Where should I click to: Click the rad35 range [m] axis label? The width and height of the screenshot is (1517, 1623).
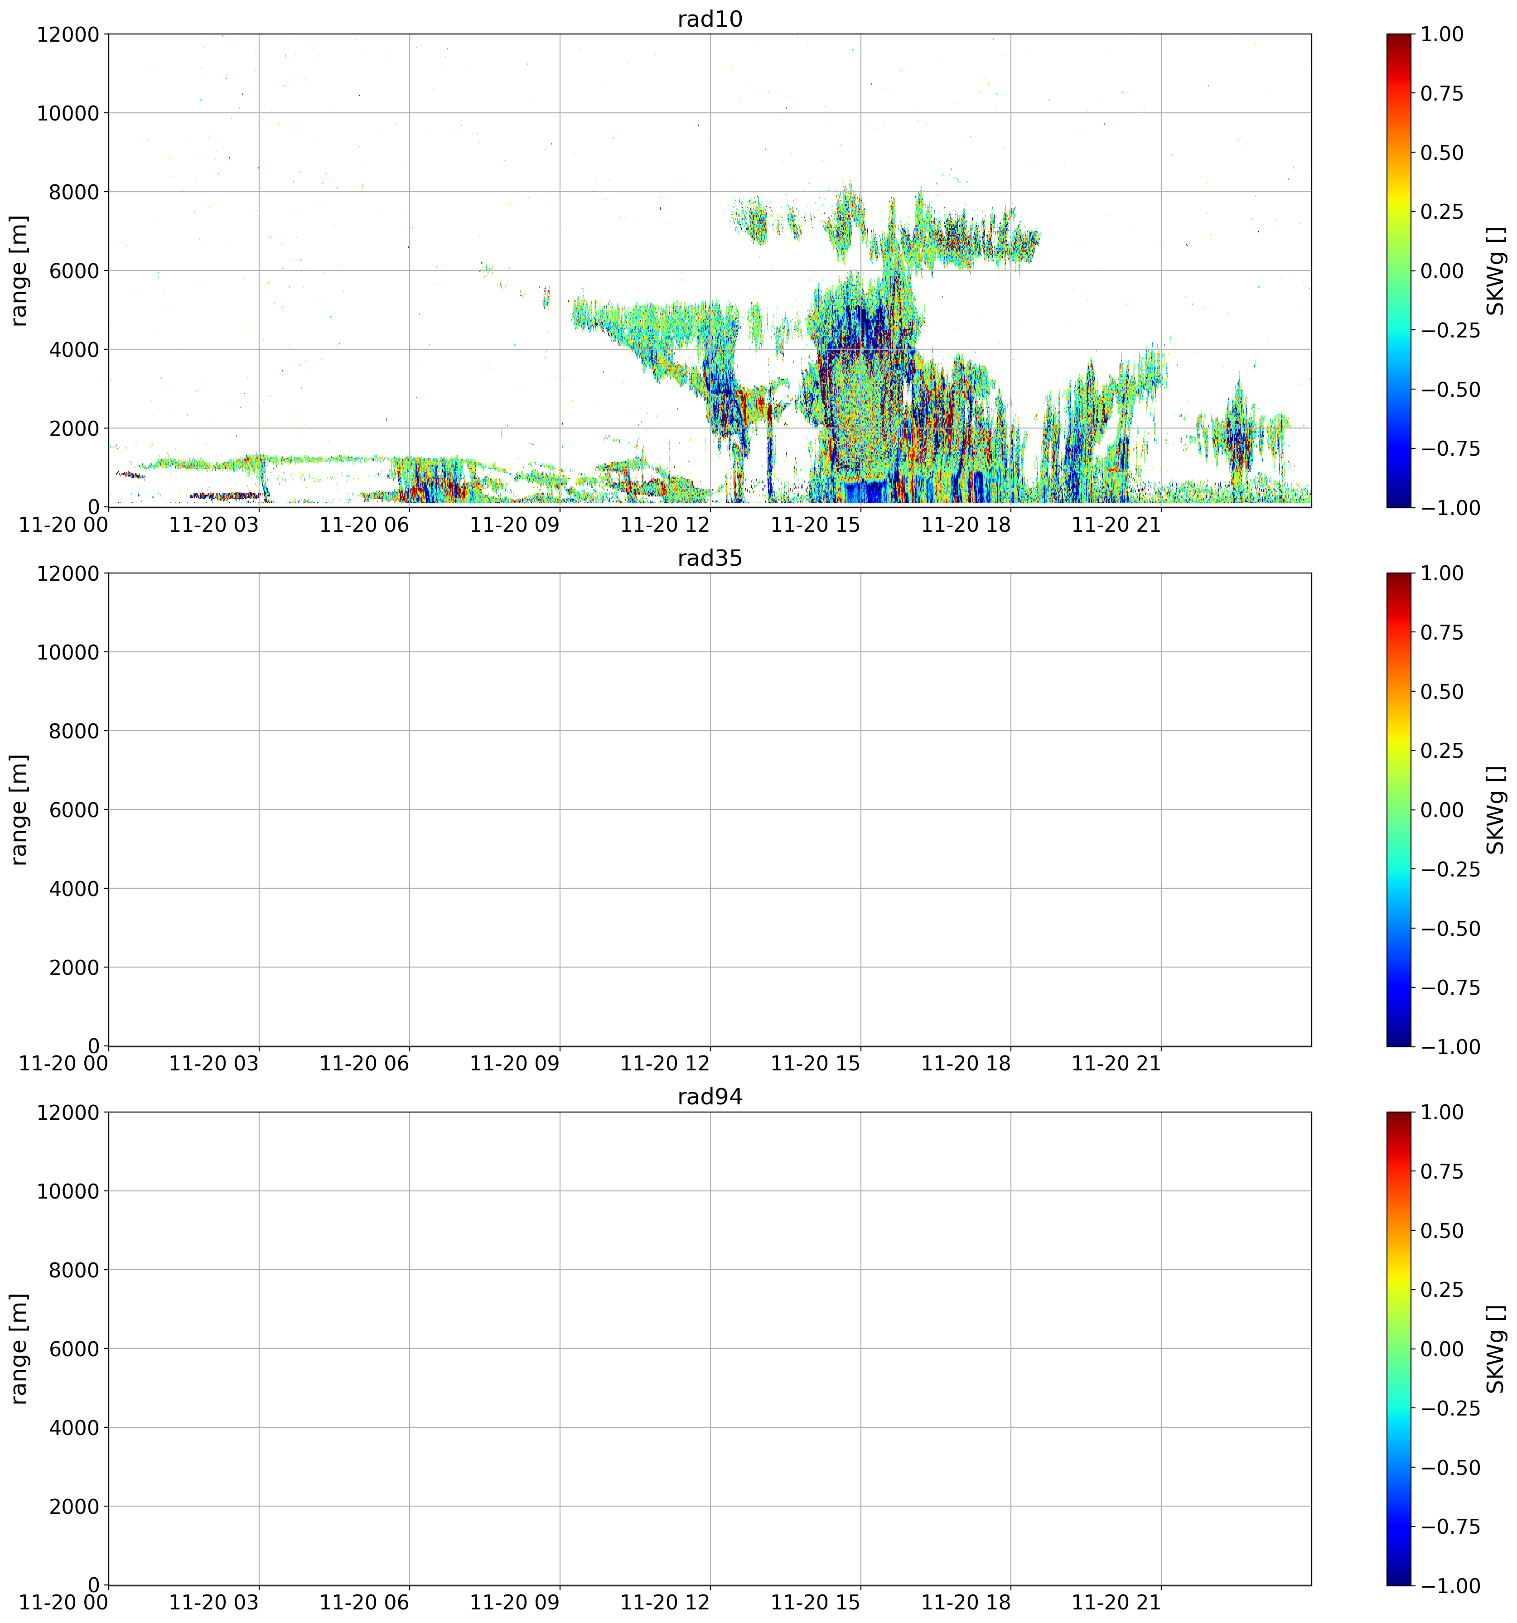19,810
